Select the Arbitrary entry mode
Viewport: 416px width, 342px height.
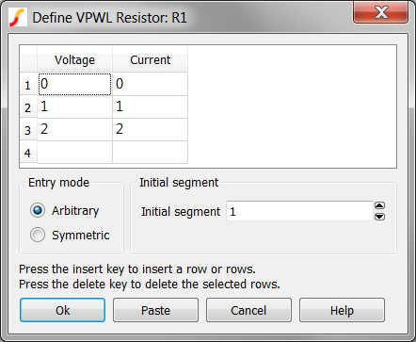(x=38, y=210)
